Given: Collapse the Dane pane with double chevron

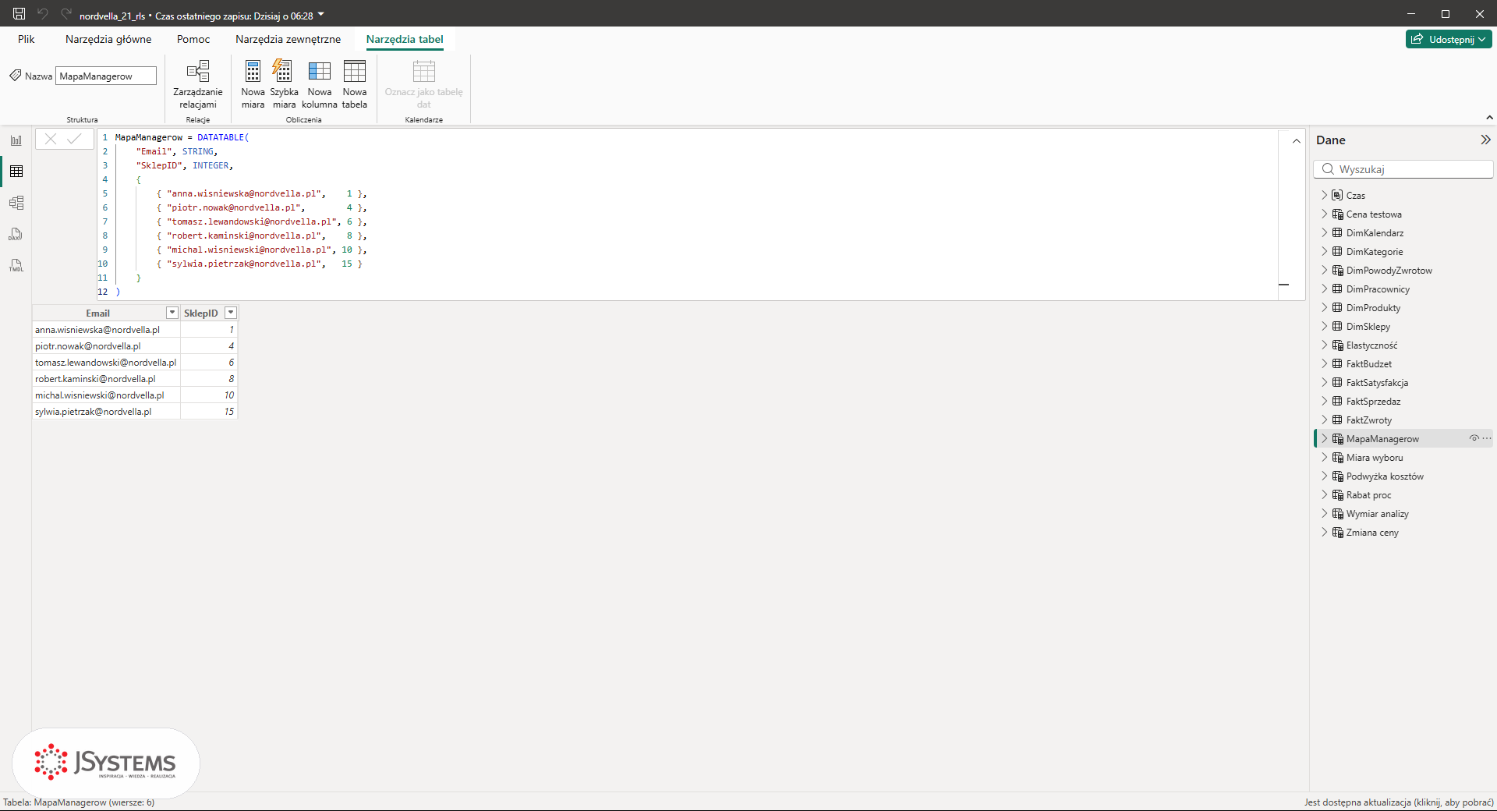Looking at the screenshot, I should [1485, 140].
